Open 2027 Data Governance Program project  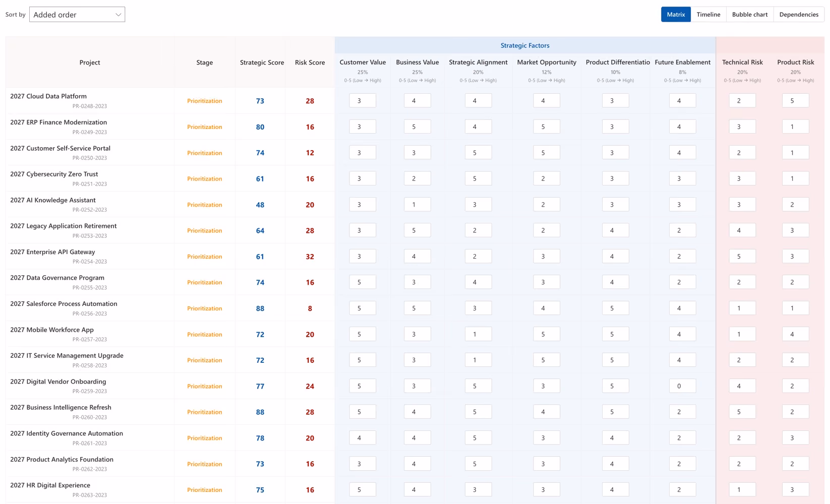click(x=57, y=278)
